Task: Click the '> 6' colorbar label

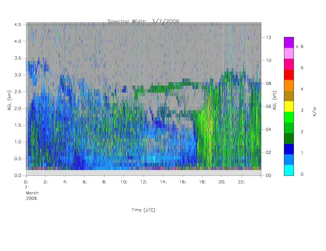Action: (x=299, y=47)
